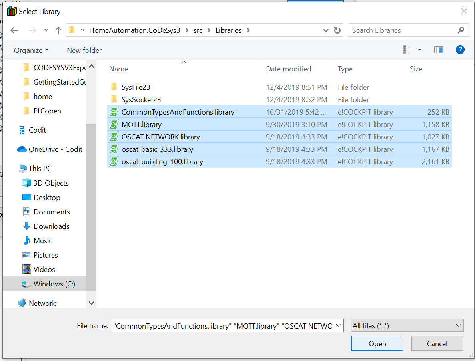Image resolution: width=475 pixels, height=361 pixels.
Task: Click the Open button
Action: click(x=377, y=343)
